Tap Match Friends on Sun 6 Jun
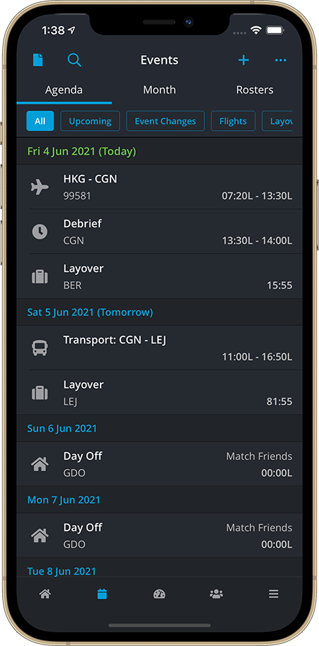Viewport: 319px width, 646px height. click(x=260, y=456)
